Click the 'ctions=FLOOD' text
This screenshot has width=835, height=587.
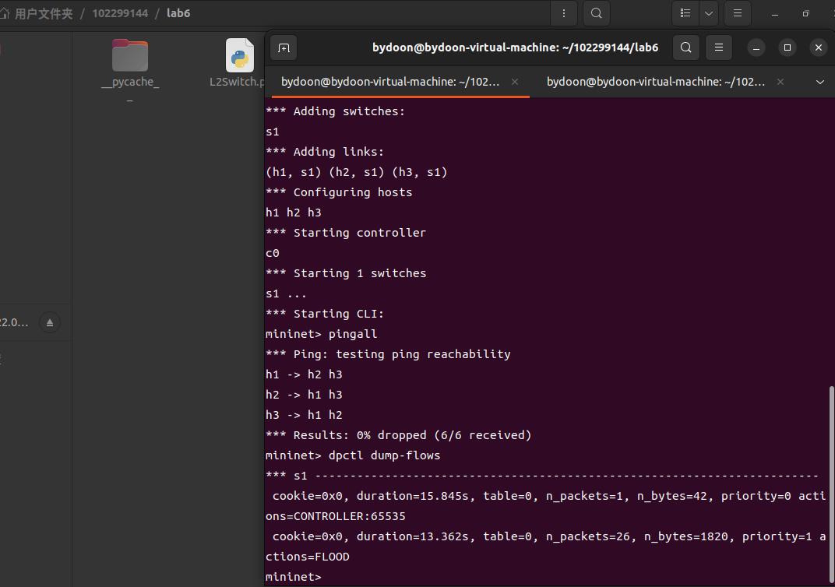click(x=307, y=557)
